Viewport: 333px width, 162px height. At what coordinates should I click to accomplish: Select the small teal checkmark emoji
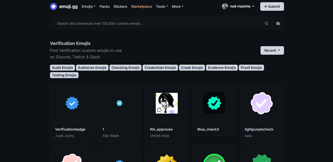pos(119,103)
